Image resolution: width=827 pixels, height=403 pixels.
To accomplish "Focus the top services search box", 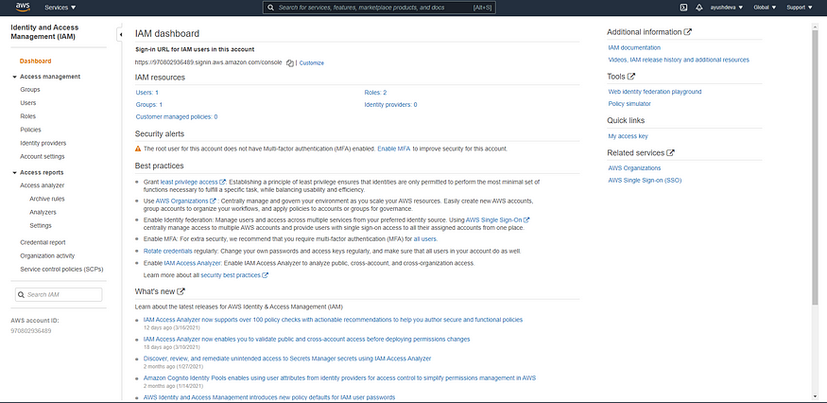I will [x=379, y=8].
